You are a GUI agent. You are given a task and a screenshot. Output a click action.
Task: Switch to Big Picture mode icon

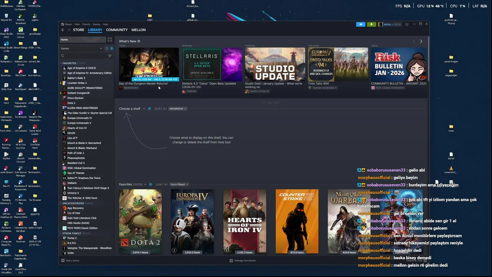pos(407,24)
